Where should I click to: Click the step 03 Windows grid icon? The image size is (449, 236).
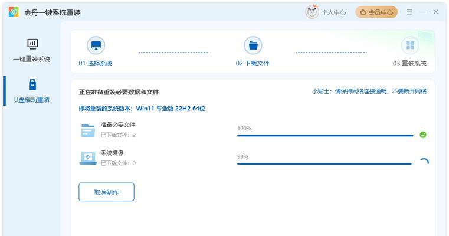pos(410,45)
